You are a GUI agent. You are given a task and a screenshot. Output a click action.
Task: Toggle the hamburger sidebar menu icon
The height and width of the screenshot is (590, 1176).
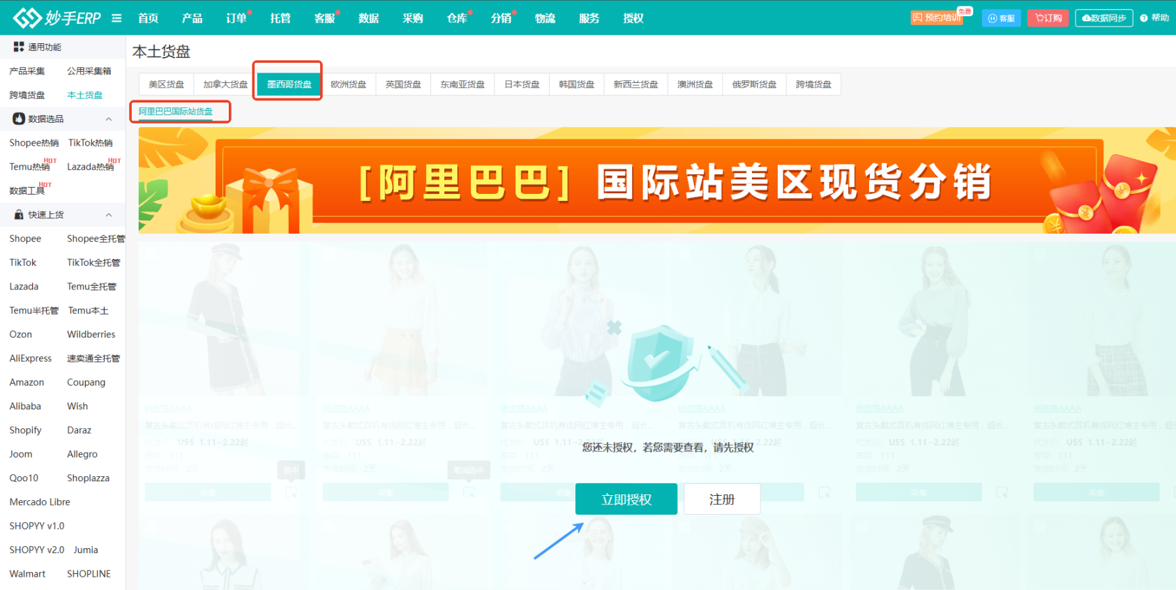click(x=116, y=18)
